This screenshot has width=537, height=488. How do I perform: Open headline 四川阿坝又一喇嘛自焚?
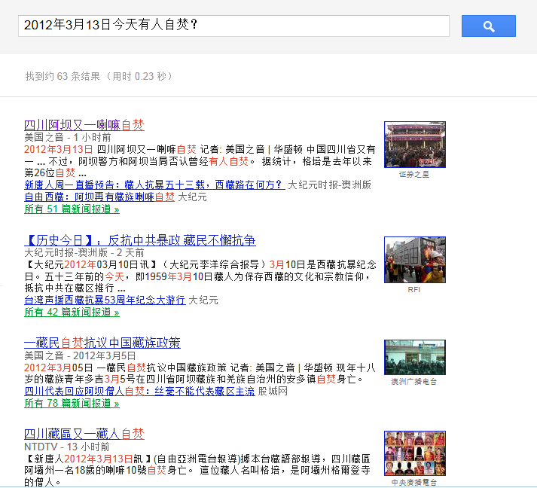tap(84, 125)
